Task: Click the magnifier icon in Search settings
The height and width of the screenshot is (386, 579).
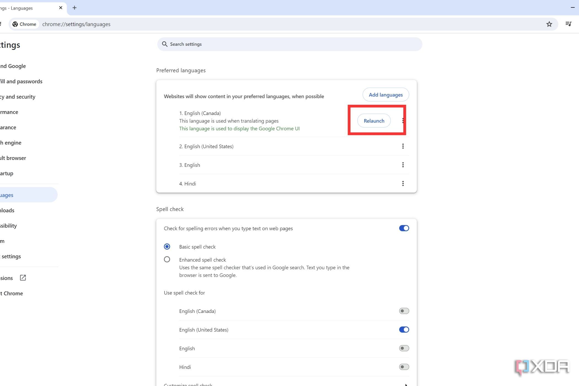Action: [165, 44]
